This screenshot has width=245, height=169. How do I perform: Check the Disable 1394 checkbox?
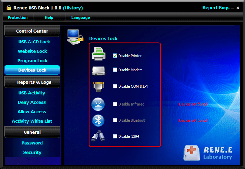pyautogui.click(x=115, y=136)
